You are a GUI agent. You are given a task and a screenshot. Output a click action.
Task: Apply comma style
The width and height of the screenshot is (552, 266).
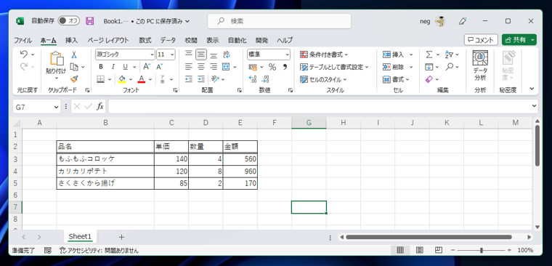[x=285, y=67]
